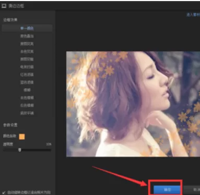200x195 pixels.
Task: Select the 电视扫描 effect in the list
Action: (27, 67)
